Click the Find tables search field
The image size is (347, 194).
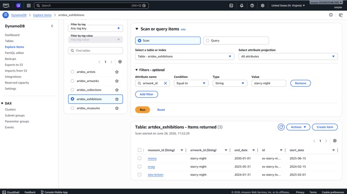(x=96, y=50)
